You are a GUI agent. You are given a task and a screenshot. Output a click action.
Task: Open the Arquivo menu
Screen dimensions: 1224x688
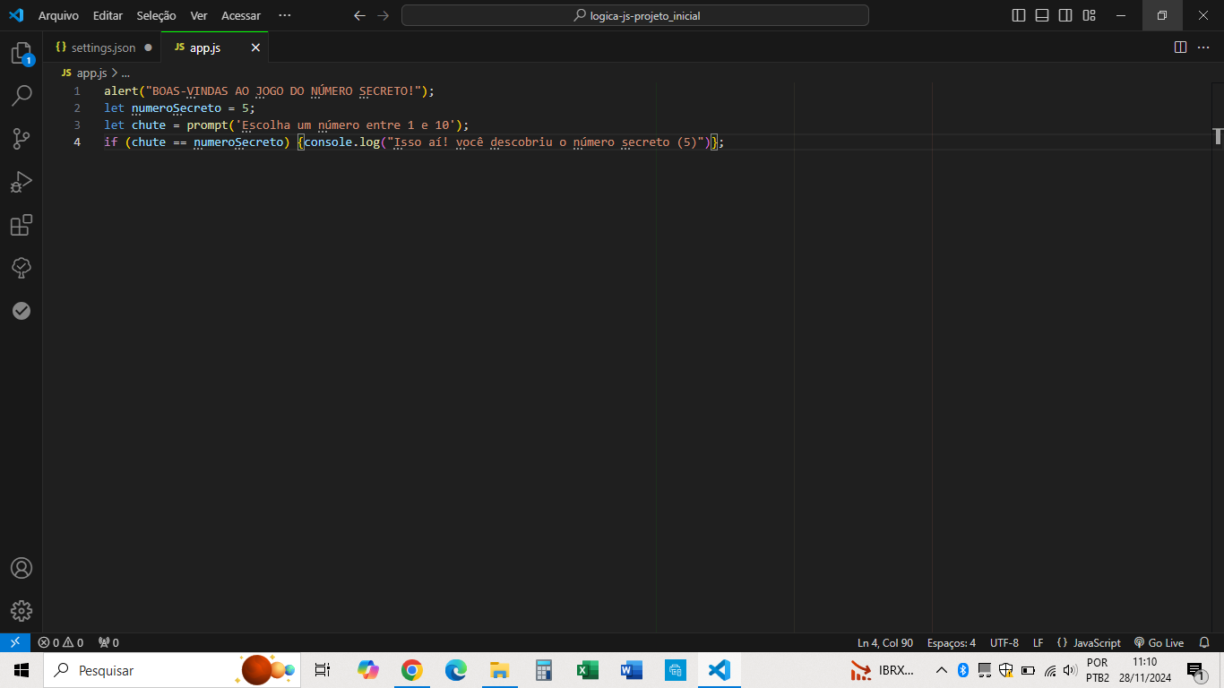(x=58, y=15)
